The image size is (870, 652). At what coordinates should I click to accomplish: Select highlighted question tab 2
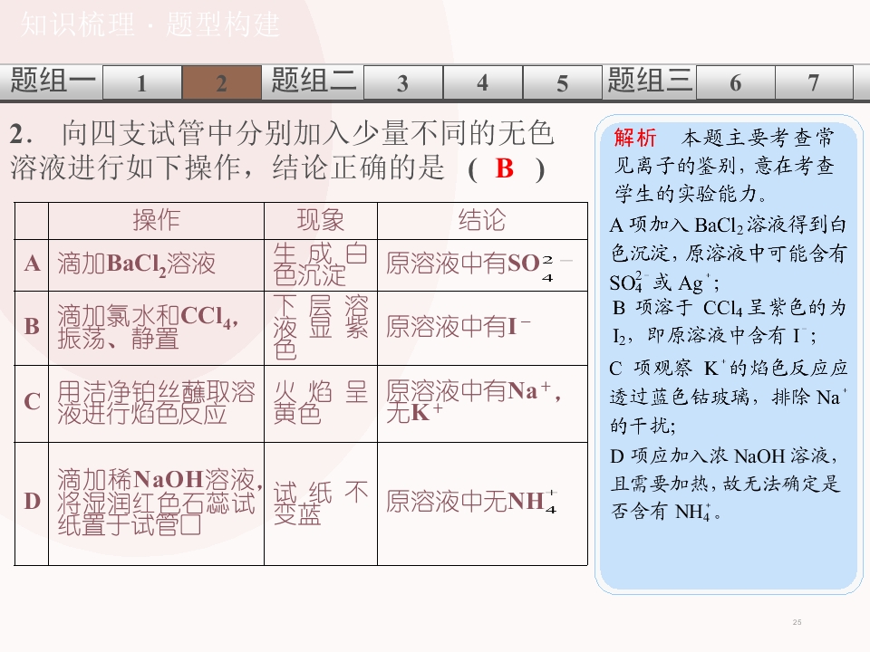click(x=222, y=82)
